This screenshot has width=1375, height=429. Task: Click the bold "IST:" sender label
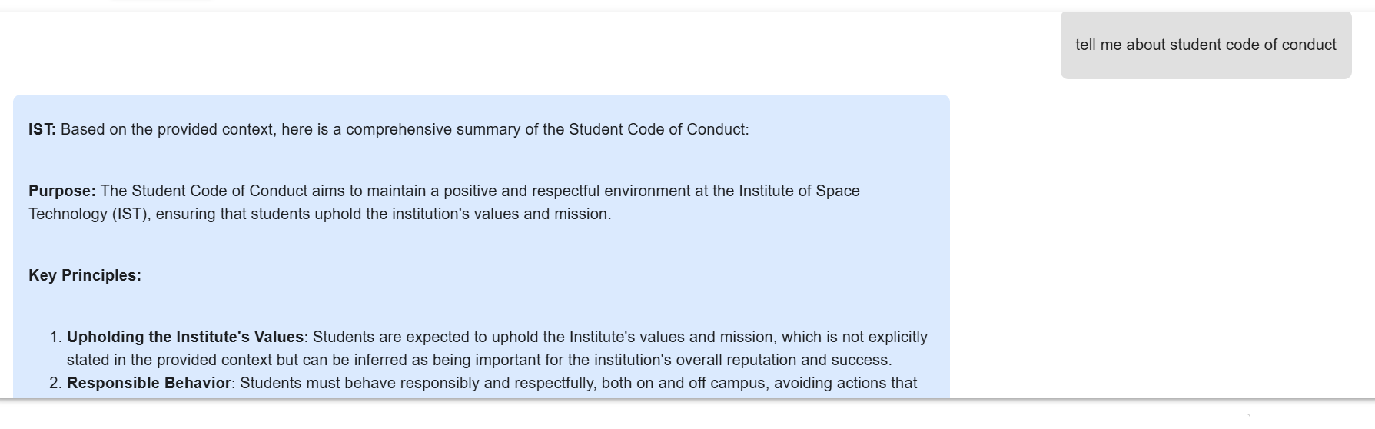coord(42,129)
